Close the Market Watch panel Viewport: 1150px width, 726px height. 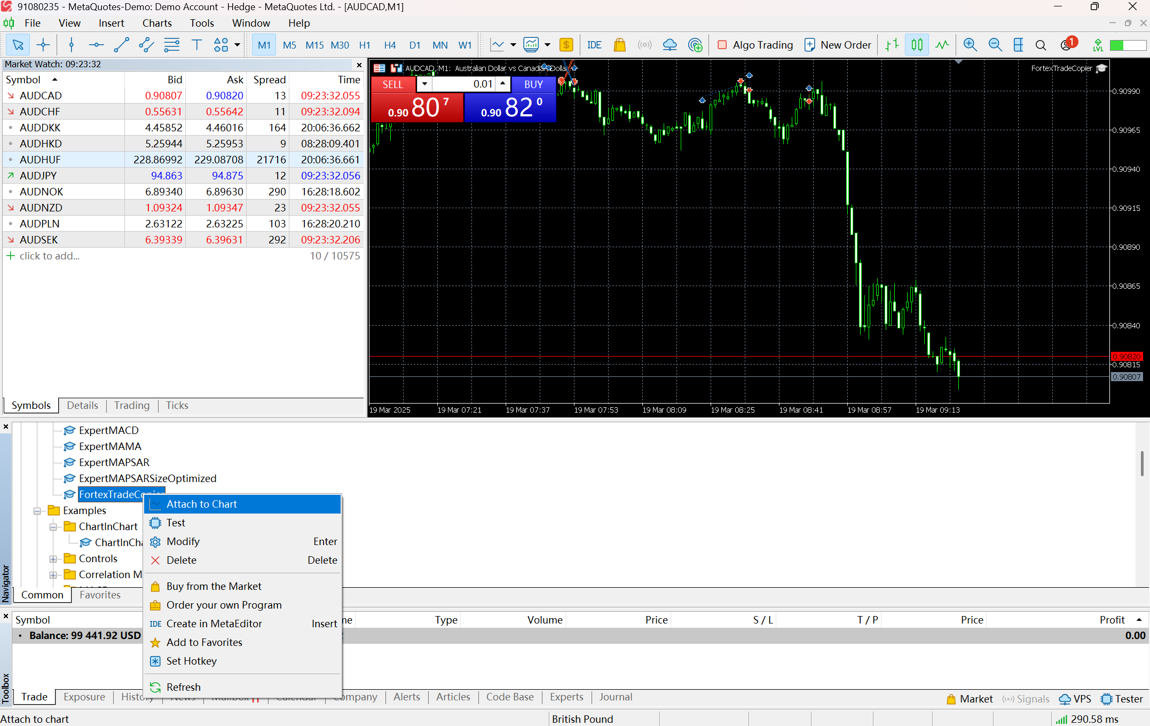(359, 65)
